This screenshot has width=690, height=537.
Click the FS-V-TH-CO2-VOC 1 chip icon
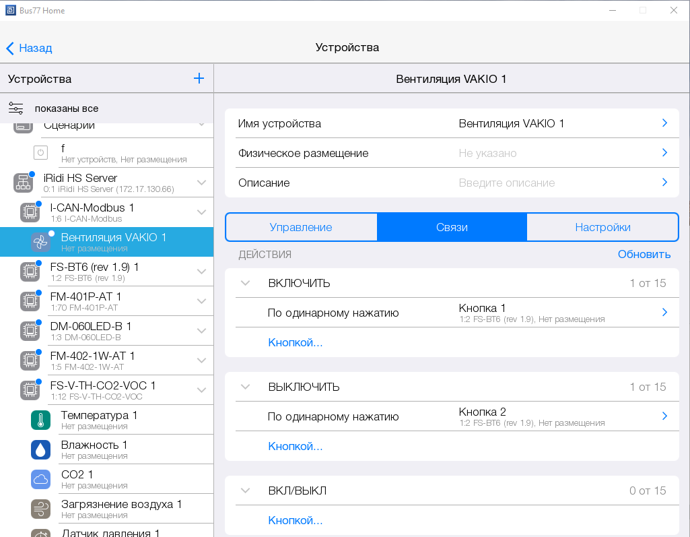click(30, 390)
